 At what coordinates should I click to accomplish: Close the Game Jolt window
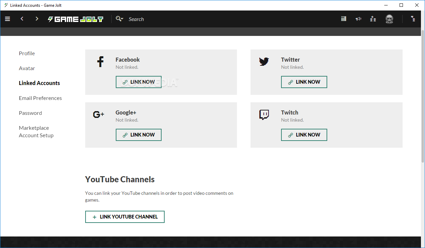417,5
